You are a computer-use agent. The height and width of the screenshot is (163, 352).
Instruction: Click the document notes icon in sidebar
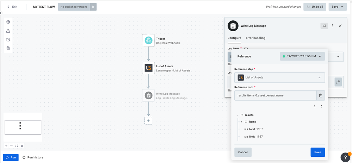(x=8, y=48)
